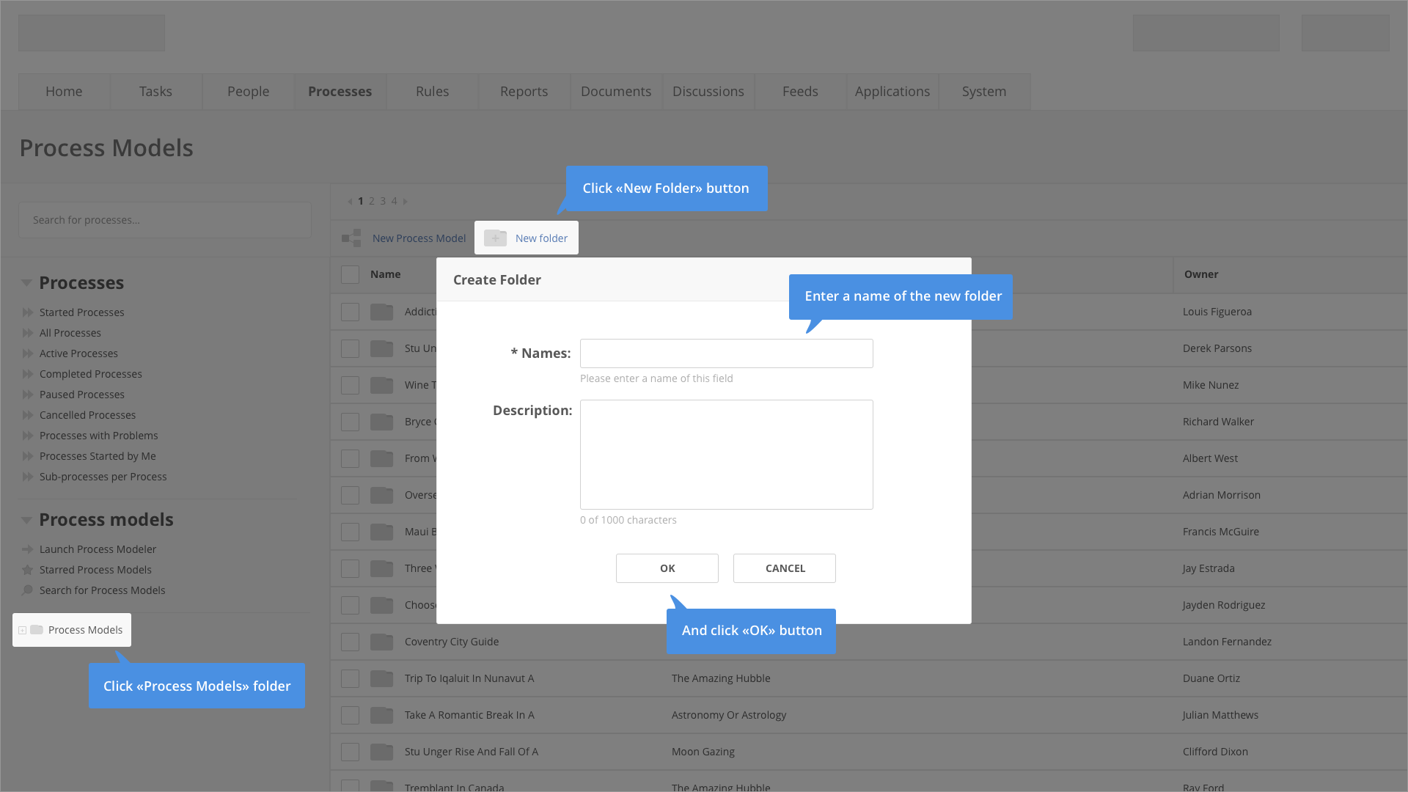
Task: Click inside the Description text area
Action: [x=726, y=455]
